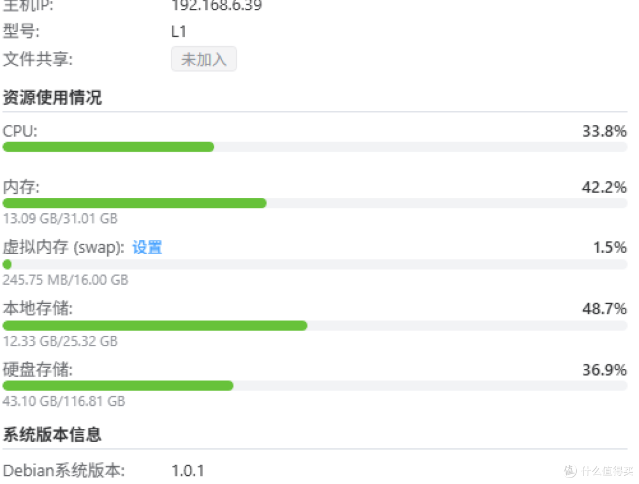639x484 pixels.
Task: Click the model value L1
Action: pyautogui.click(x=179, y=31)
